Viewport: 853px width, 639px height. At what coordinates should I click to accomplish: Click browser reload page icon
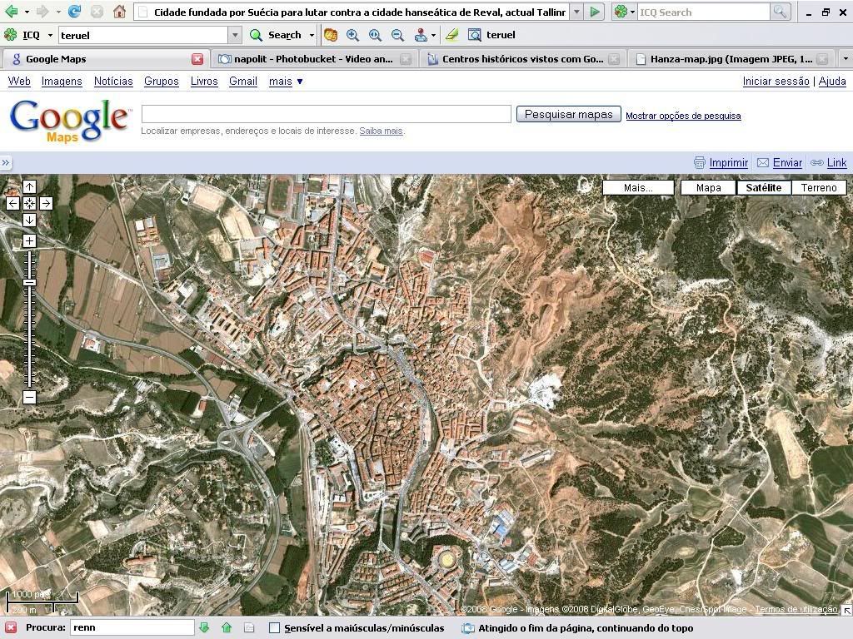[x=74, y=12]
